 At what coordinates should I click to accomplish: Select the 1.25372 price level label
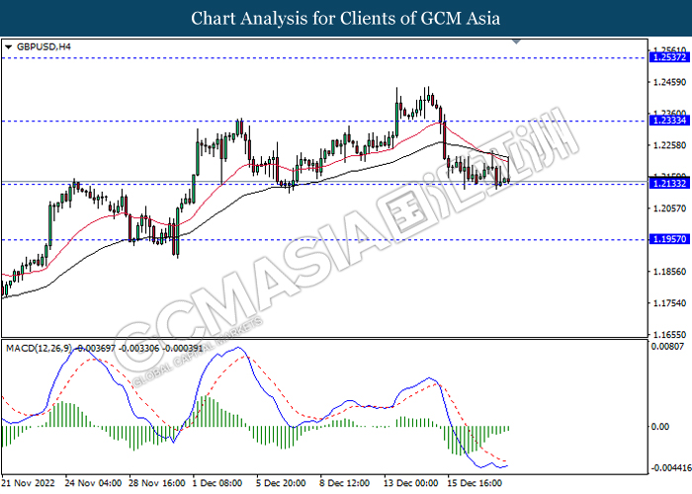(669, 57)
